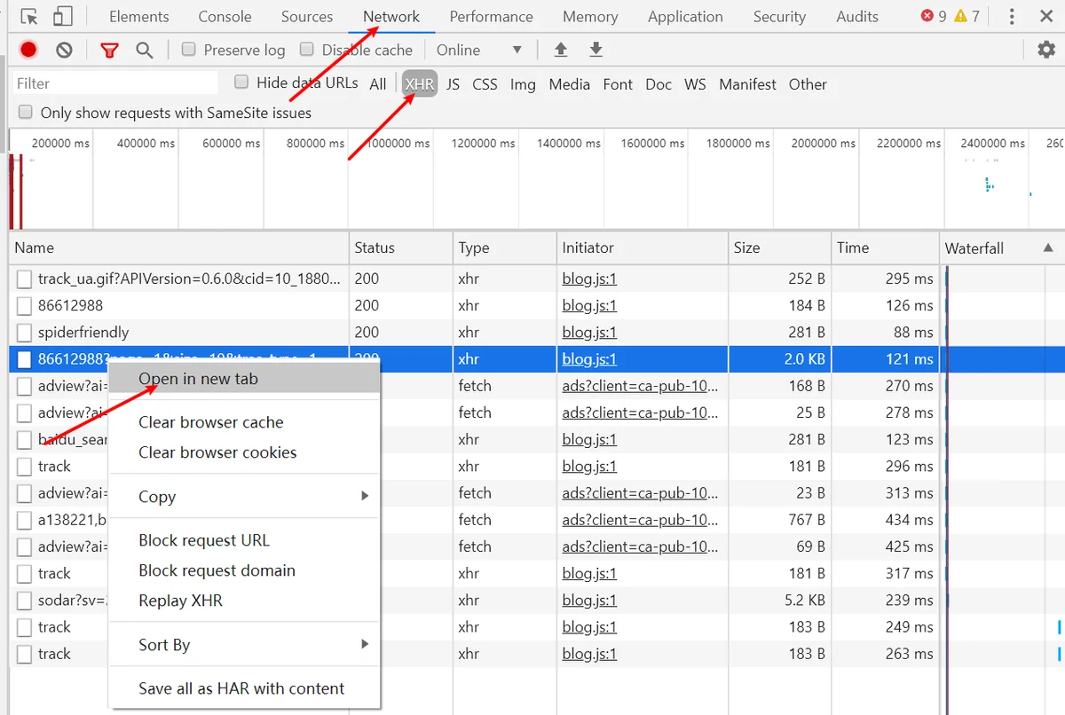The height and width of the screenshot is (715, 1065).
Task: Click inside the Filter text field
Action: 115,83
